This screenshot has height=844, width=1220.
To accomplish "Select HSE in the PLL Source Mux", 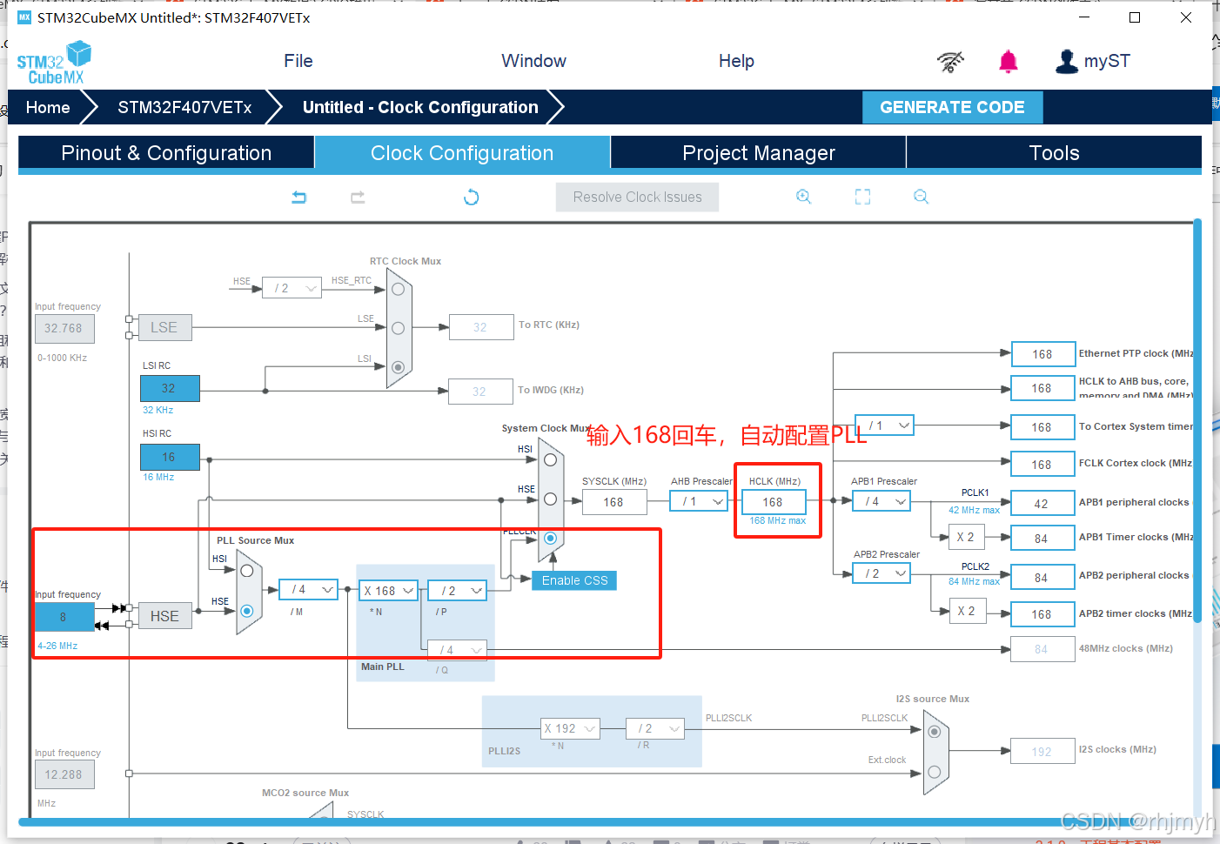I will tap(247, 611).
